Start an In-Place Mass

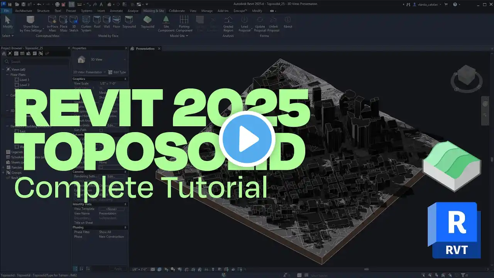coord(52,24)
